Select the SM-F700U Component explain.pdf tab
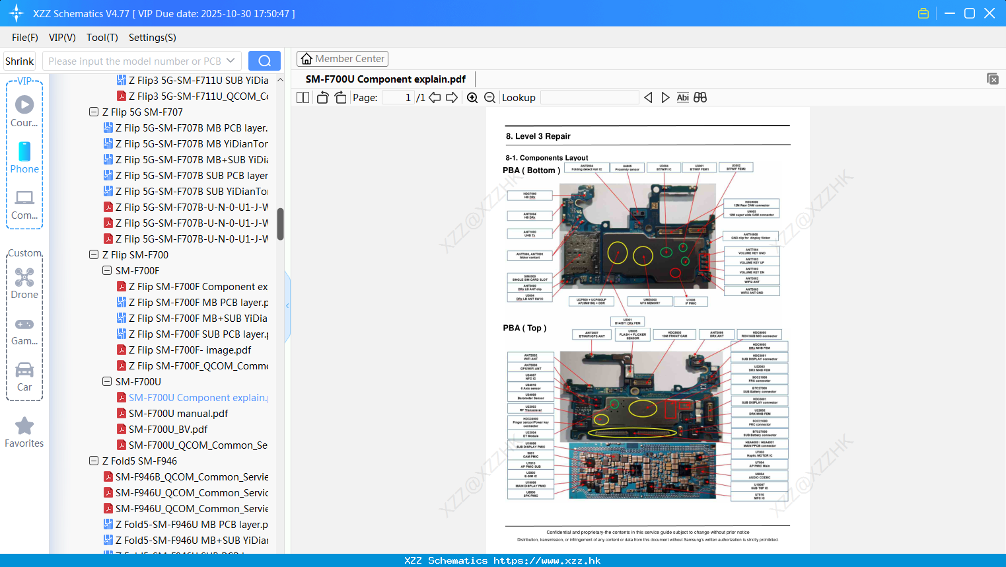Screen dimensions: 1006x567 [386, 79]
